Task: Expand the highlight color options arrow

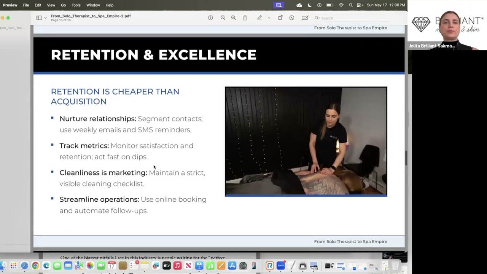Action: point(269,18)
